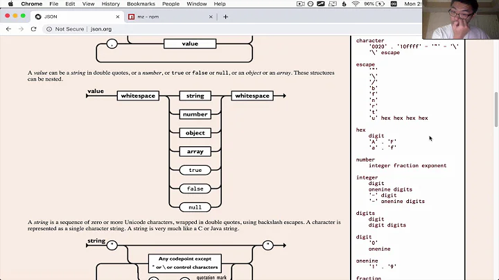Click the 'string' diagram title label
This screenshot has width=499, height=280.
(96, 241)
